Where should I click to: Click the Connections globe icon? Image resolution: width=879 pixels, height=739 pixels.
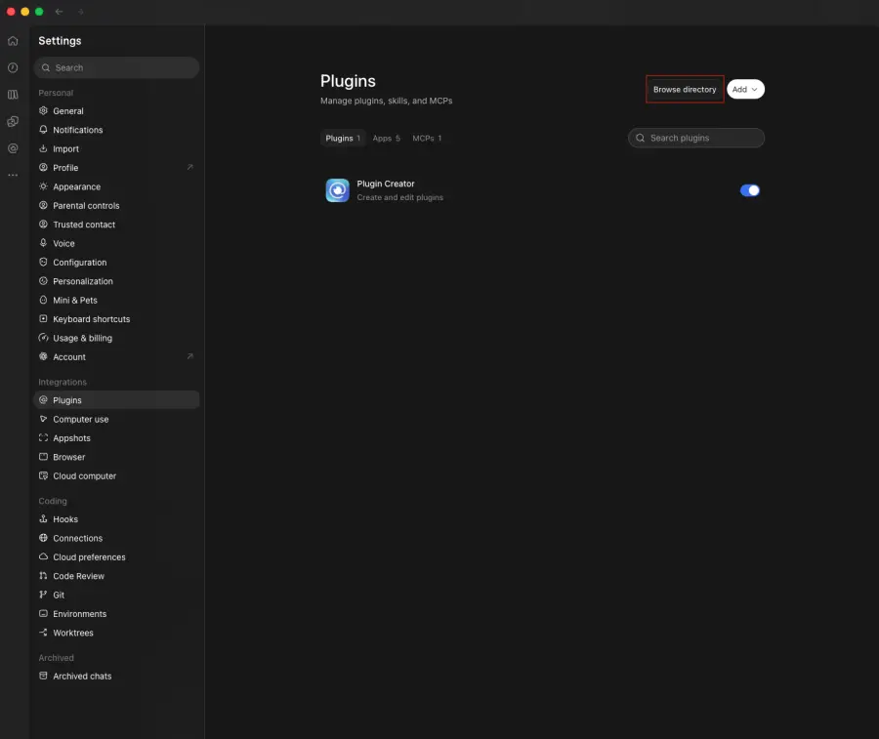click(43, 538)
